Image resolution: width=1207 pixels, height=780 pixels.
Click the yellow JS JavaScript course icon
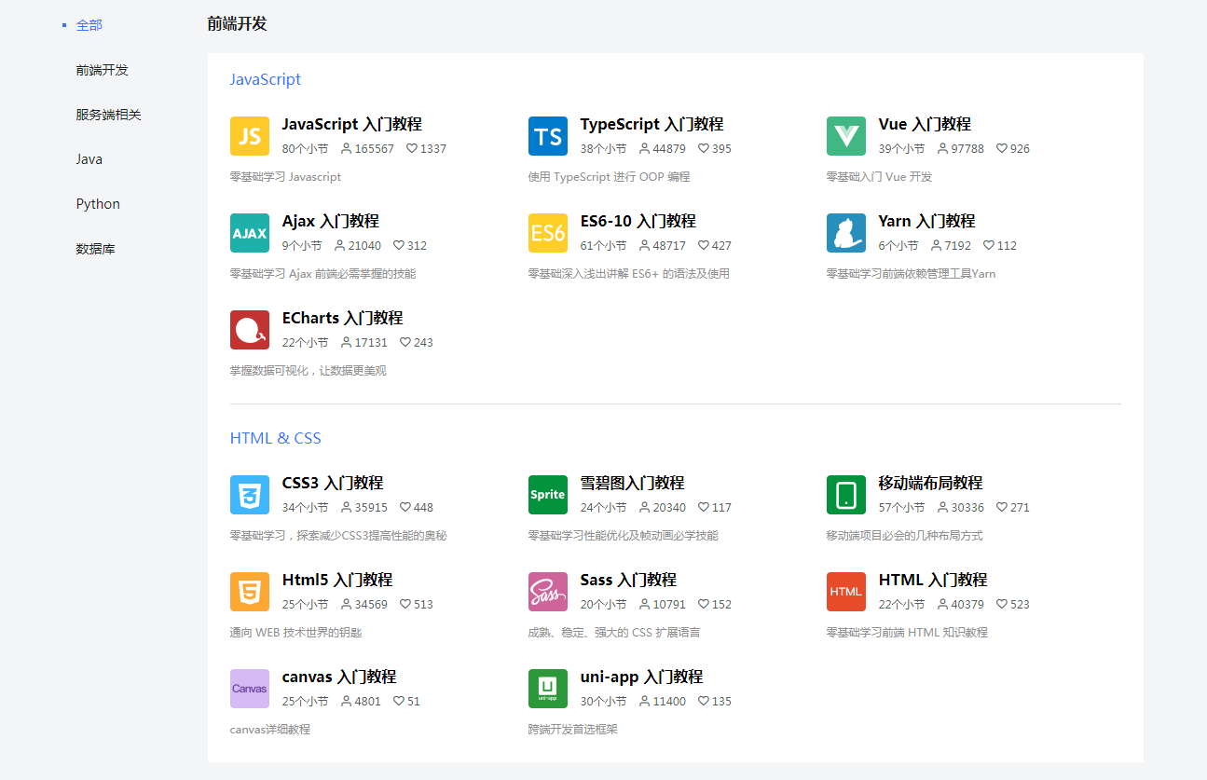coord(249,136)
